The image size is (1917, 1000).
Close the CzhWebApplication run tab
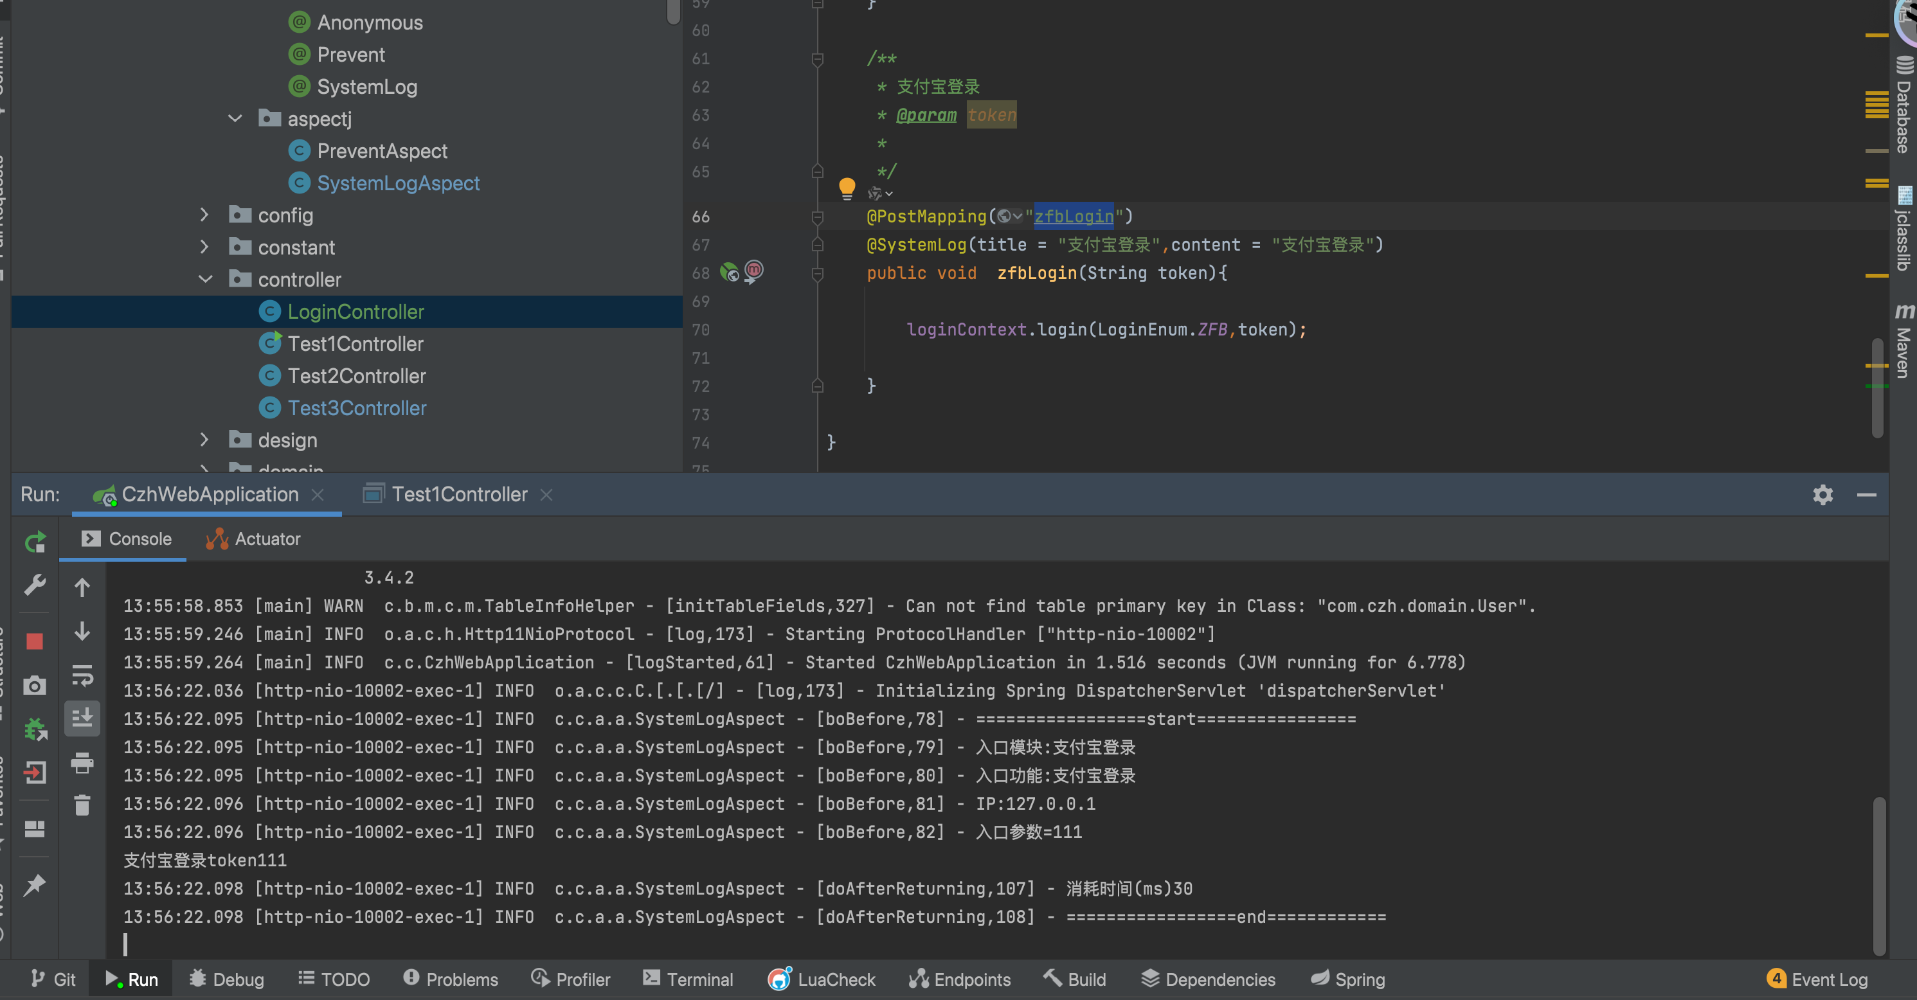tap(318, 495)
